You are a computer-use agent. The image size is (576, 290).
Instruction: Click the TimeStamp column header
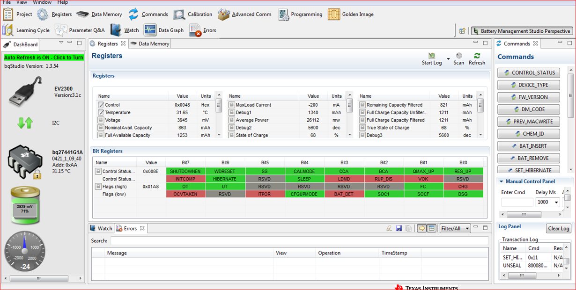[x=400, y=253]
